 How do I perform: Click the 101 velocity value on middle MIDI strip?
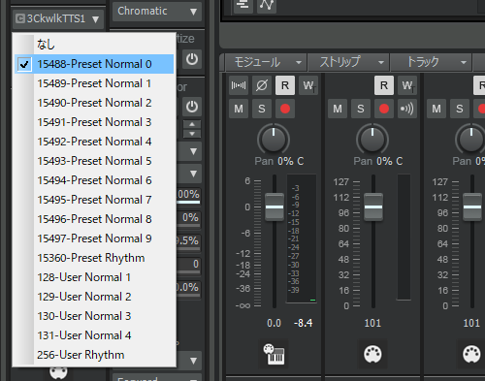point(372,323)
